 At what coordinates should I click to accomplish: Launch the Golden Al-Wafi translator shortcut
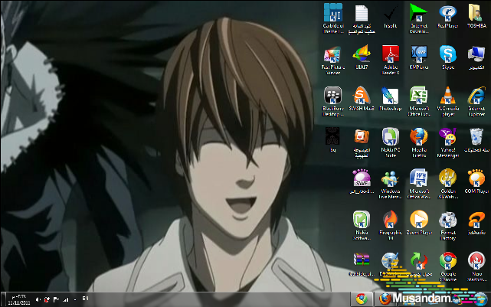[x=448, y=184]
